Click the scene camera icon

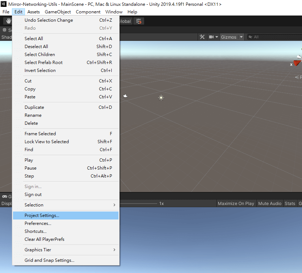(211, 37)
